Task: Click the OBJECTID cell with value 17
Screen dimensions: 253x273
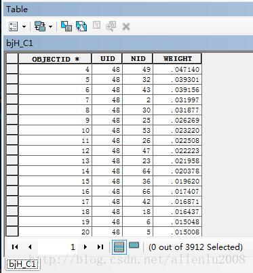Action: (55, 201)
